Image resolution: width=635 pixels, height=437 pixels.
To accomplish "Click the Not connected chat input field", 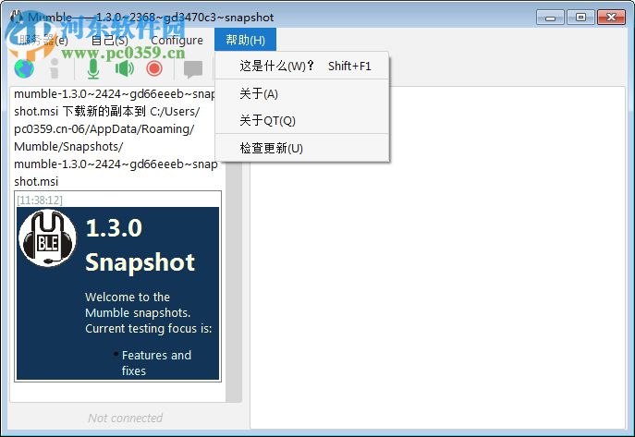I will click(125, 418).
